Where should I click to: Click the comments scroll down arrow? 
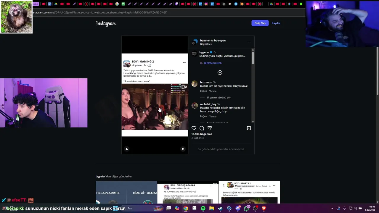click(253, 121)
